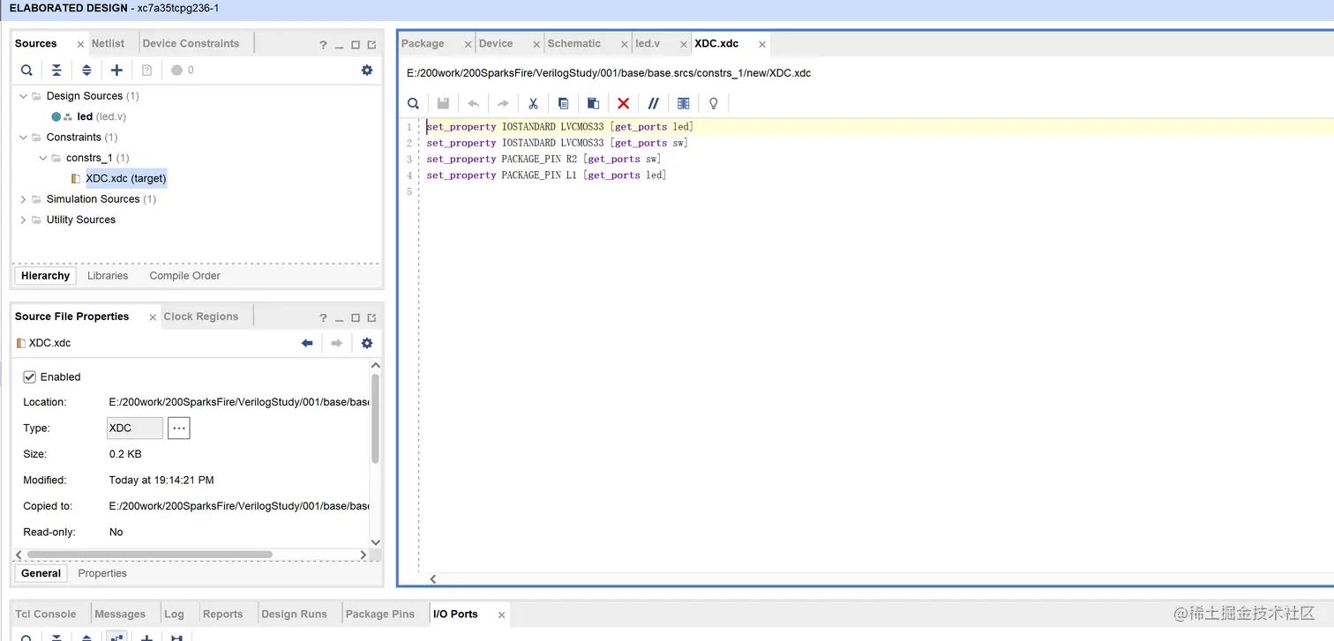Maximize the Source File Properties panel

pyautogui.click(x=356, y=318)
